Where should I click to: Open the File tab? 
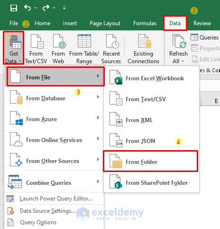tap(14, 23)
